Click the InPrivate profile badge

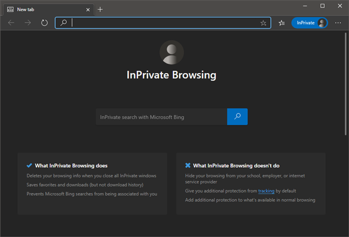tap(309, 23)
